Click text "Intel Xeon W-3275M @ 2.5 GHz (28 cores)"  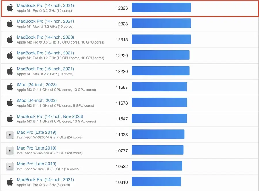(49, 153)
